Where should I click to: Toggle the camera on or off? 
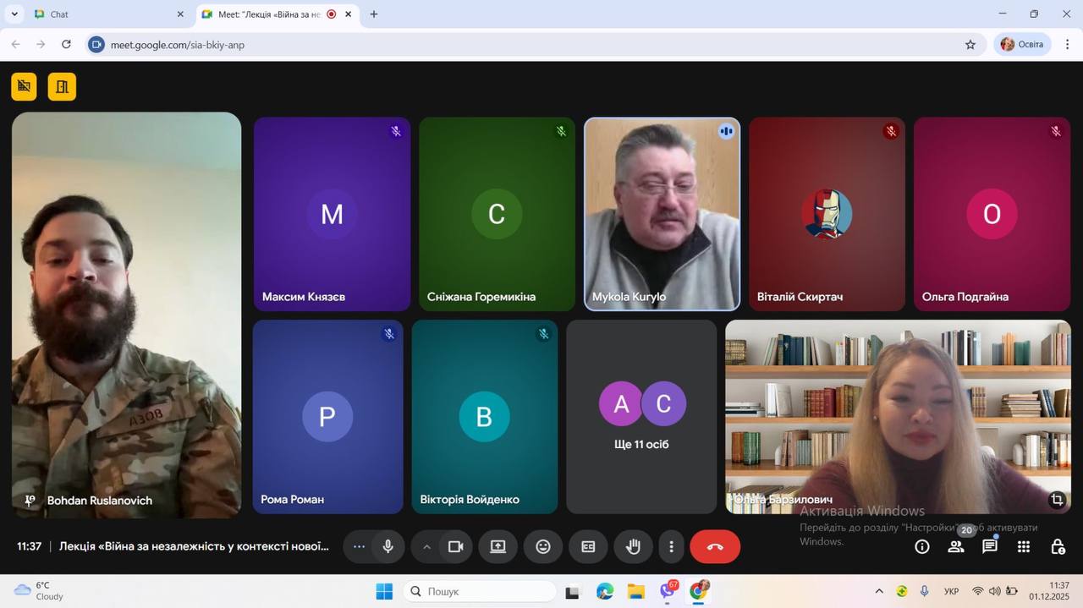click(455, 547)
